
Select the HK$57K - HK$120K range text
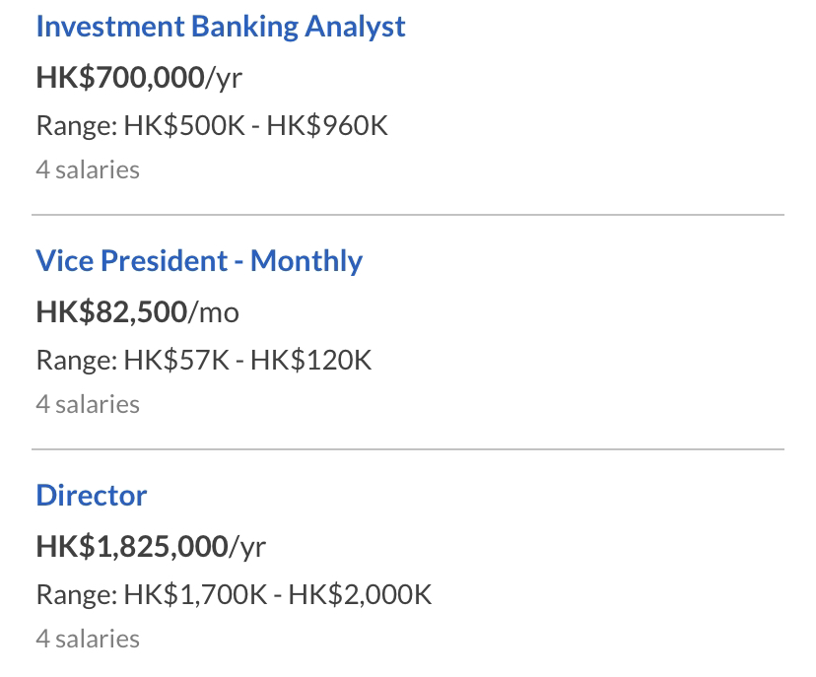(247, 360)
